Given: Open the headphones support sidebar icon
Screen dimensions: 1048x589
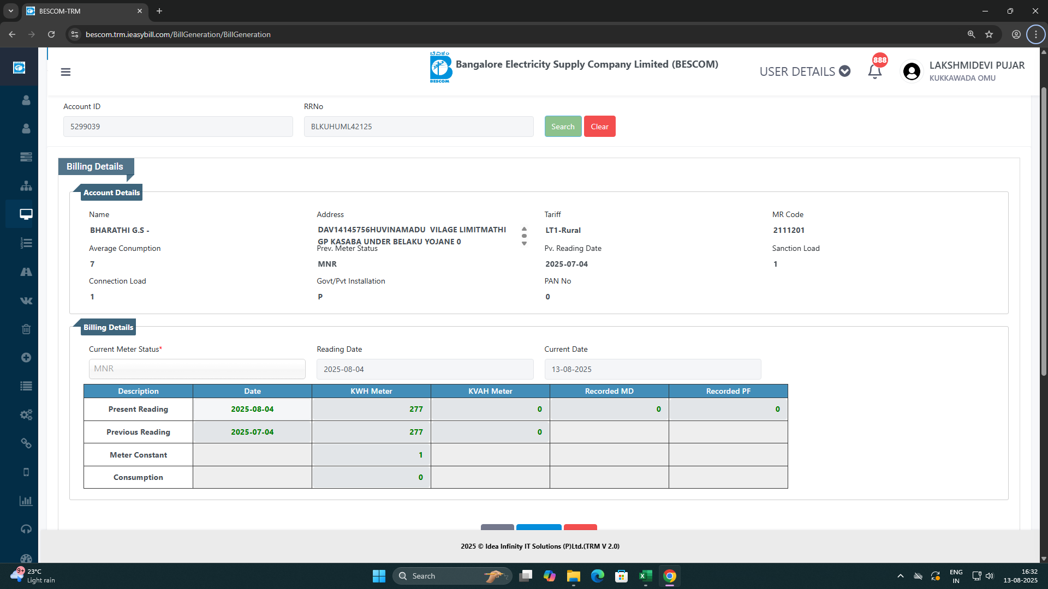Looking at the screenshot, I should [26, 529].
